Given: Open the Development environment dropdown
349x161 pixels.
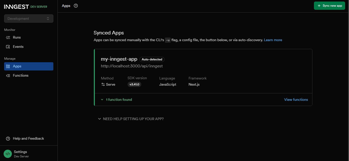Looking at the screenshot, I should [x=29, y=19].
